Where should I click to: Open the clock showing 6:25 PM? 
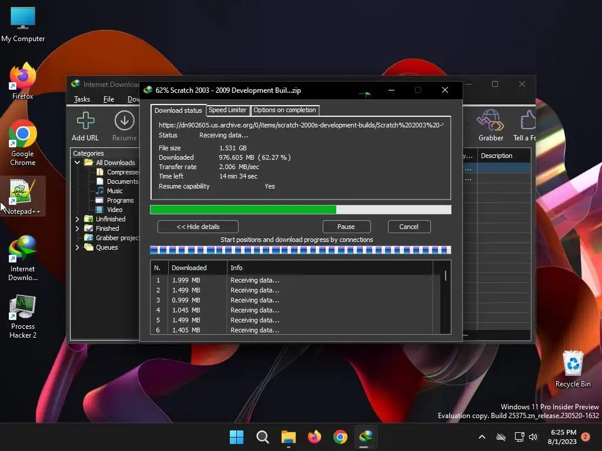(x=563, y=437)
